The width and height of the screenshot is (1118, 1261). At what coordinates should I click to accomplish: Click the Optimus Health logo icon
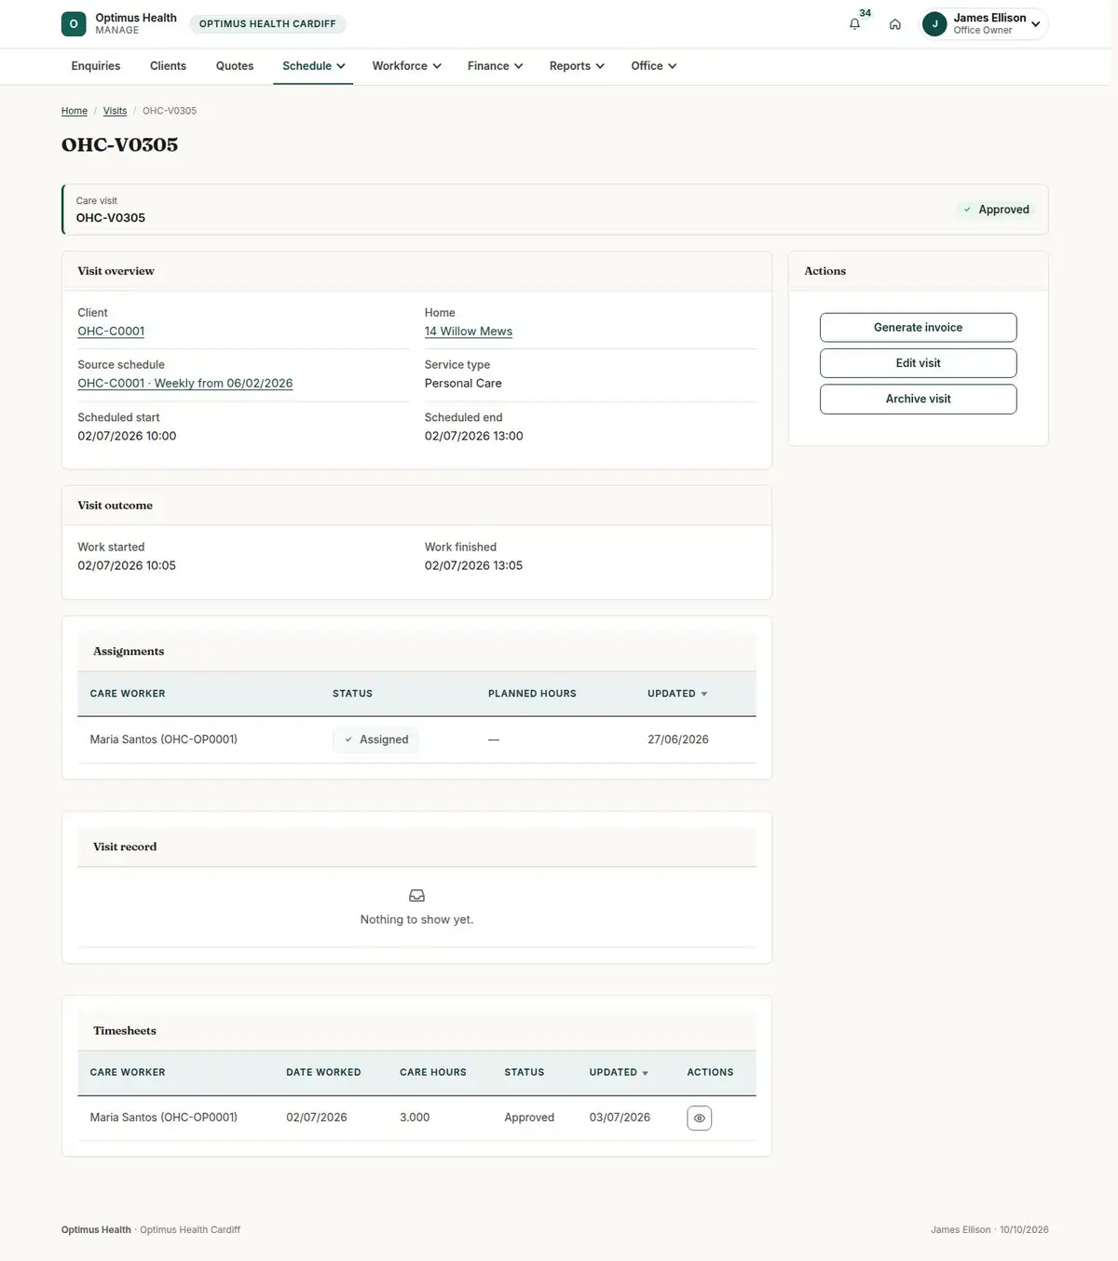click(x=74, y=24)
